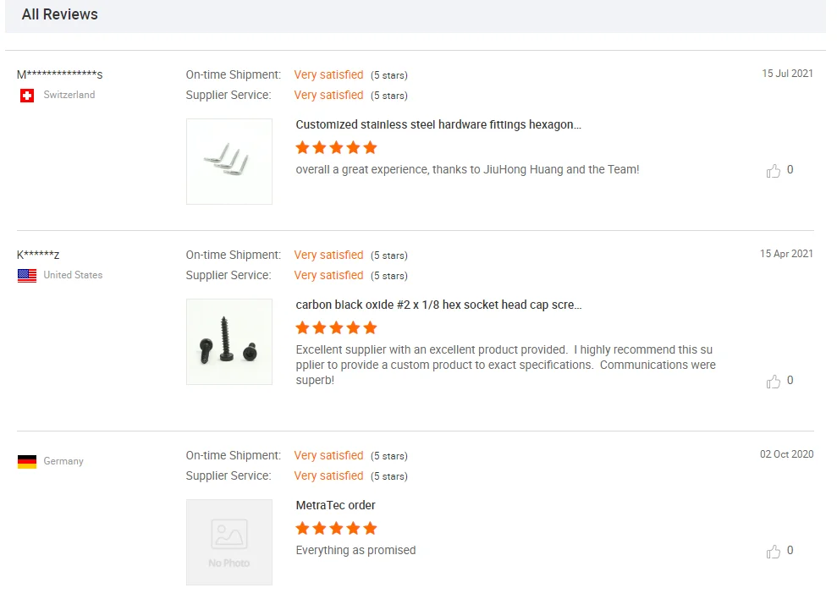Click thumbs-up on the United States review
Screen dimensions: 837x599
[774, 382]
